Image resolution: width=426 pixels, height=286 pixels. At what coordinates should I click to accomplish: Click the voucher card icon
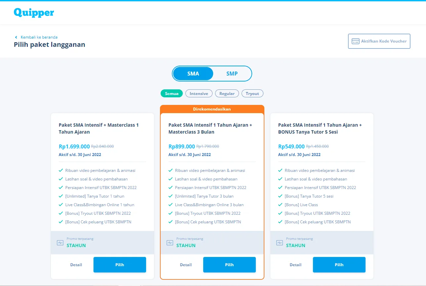(356, 41)
